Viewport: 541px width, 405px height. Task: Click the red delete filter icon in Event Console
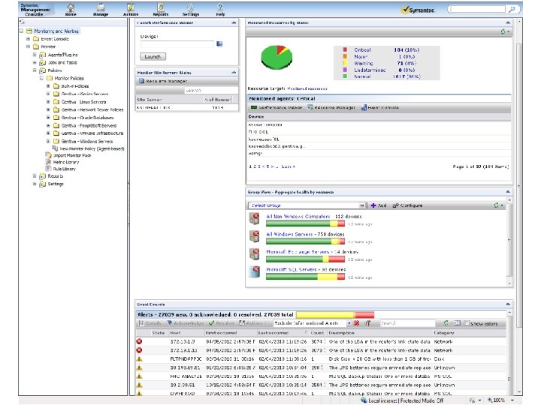(357, 323)
